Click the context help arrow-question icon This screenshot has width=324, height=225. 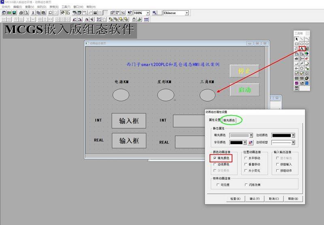pos(130,13)
